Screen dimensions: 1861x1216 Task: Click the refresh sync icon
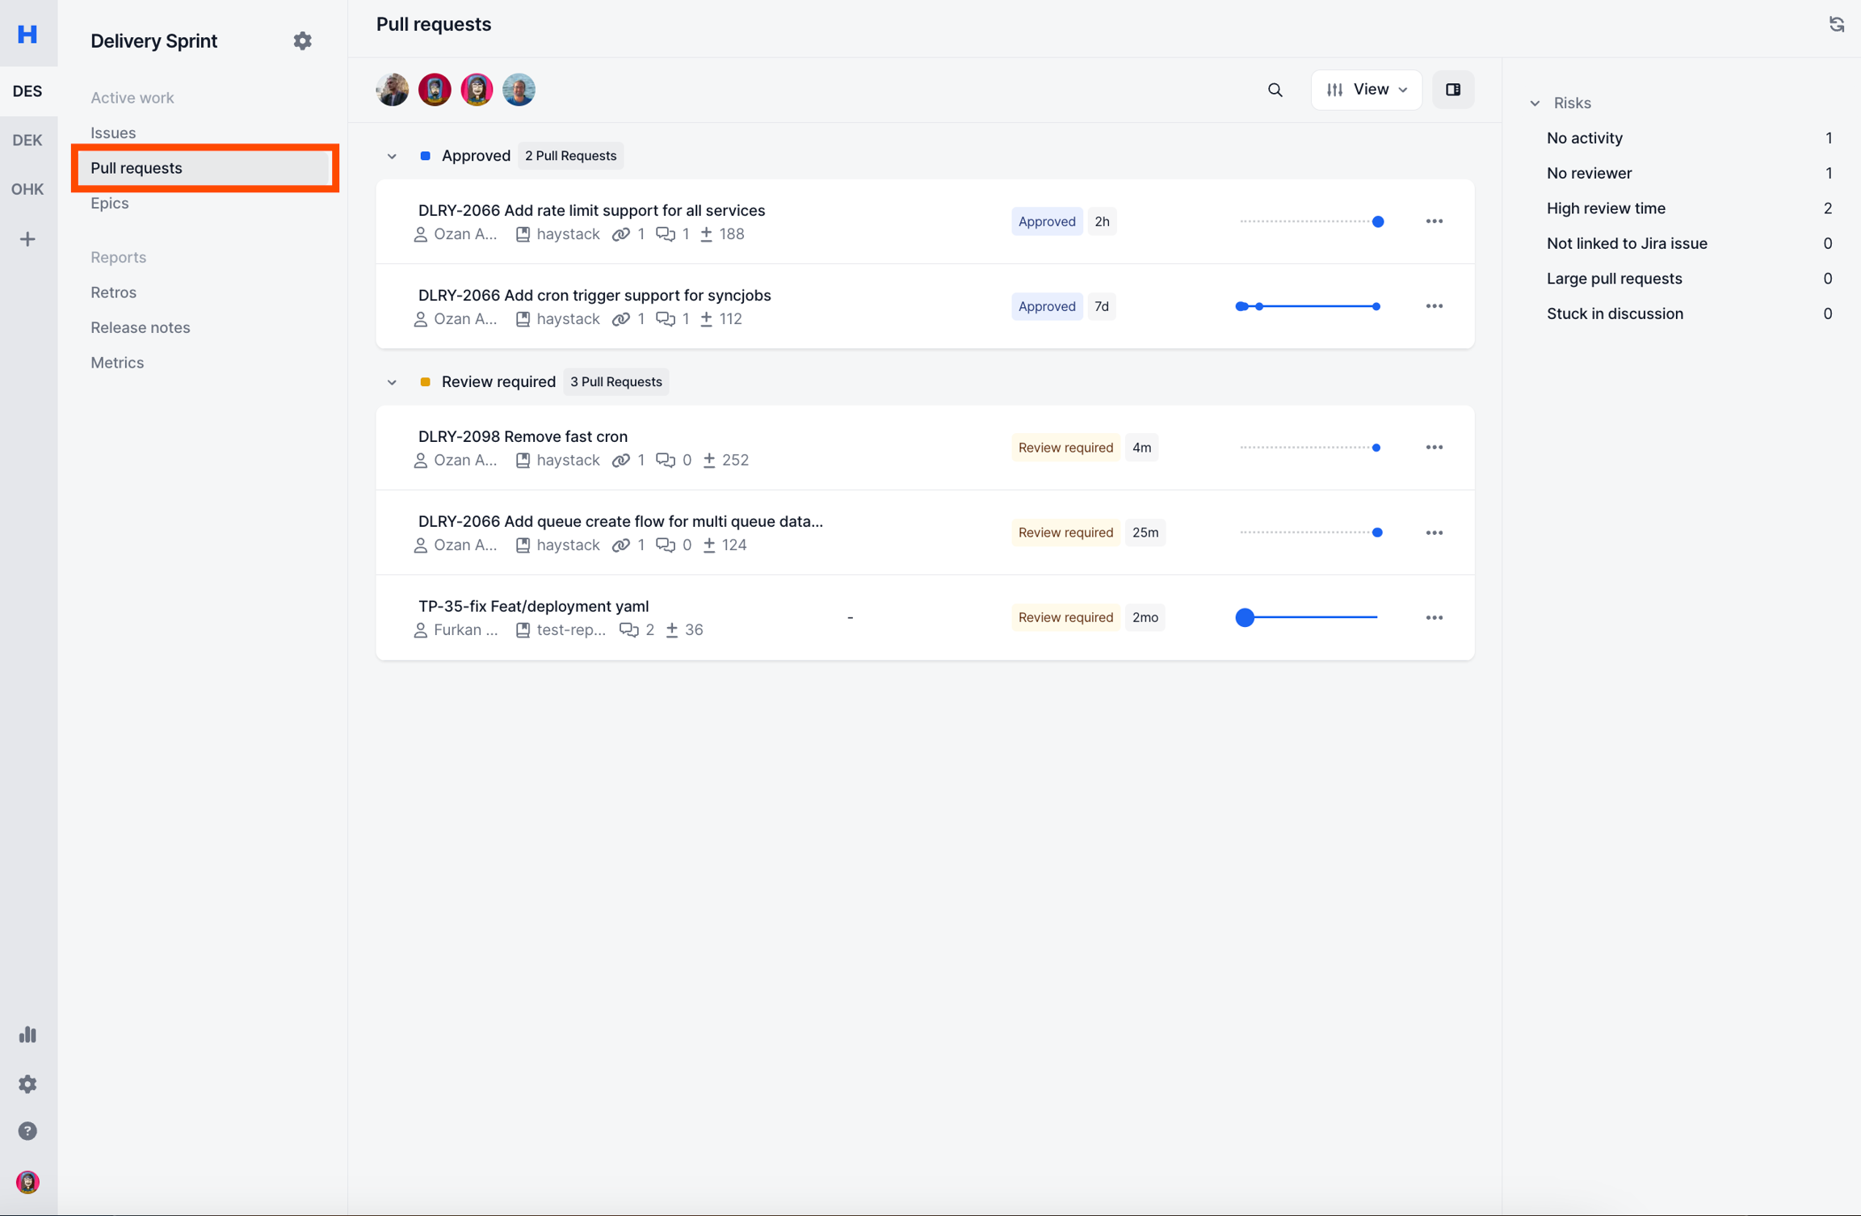coord(1836,24)
